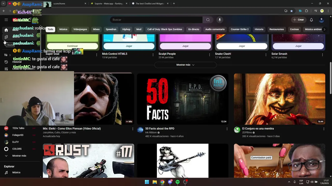Open the Chrome extensions puzzle icon
Viewport: 332px width, 186px height.
coord(307,11)
